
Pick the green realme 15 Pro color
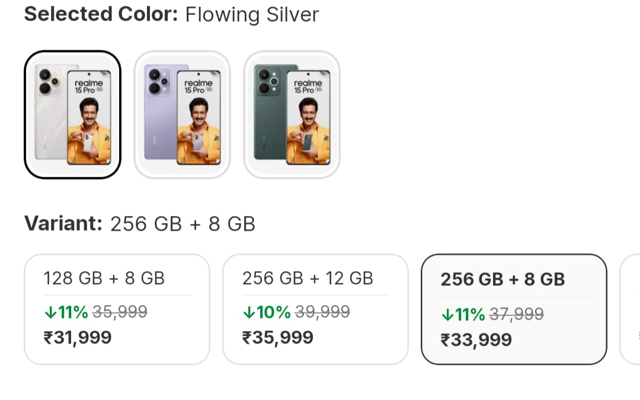[292, 115]
